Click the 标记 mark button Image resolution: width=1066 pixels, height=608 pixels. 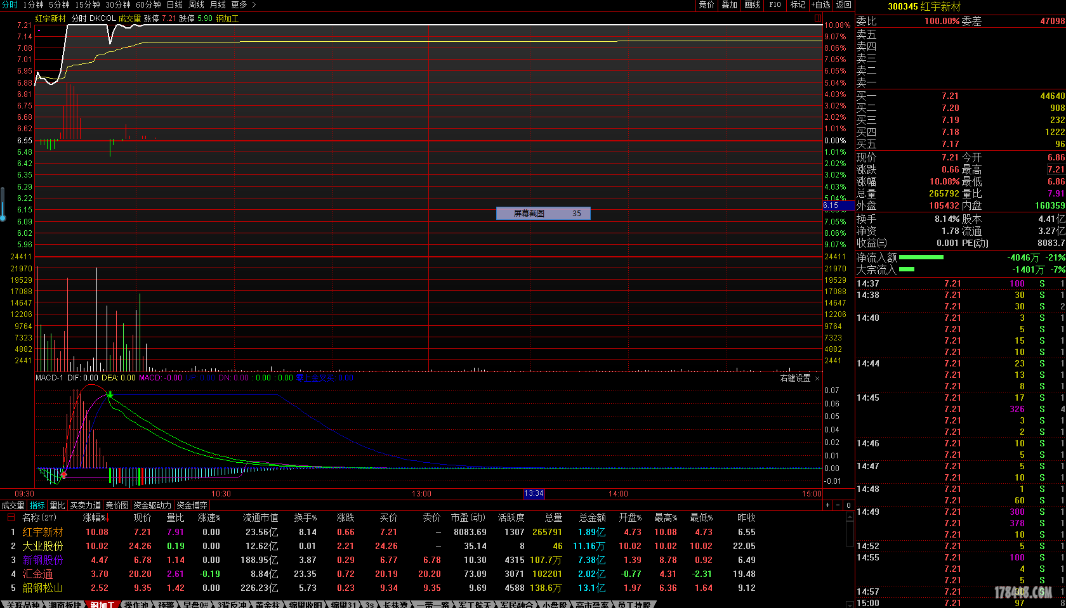[x=798, y=4]
